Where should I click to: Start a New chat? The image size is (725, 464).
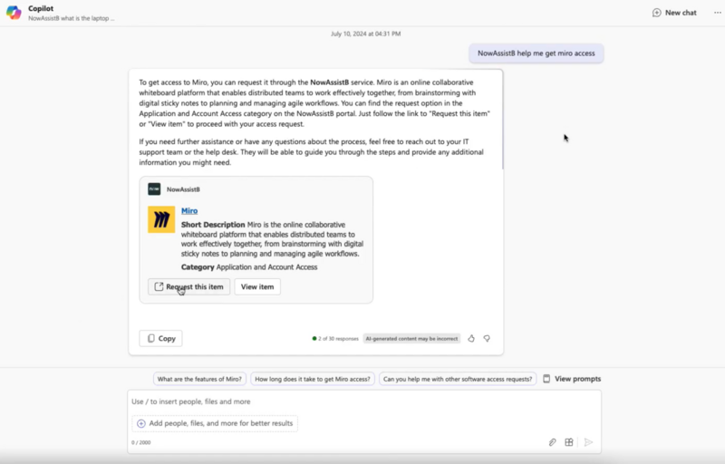coord(674,13)
